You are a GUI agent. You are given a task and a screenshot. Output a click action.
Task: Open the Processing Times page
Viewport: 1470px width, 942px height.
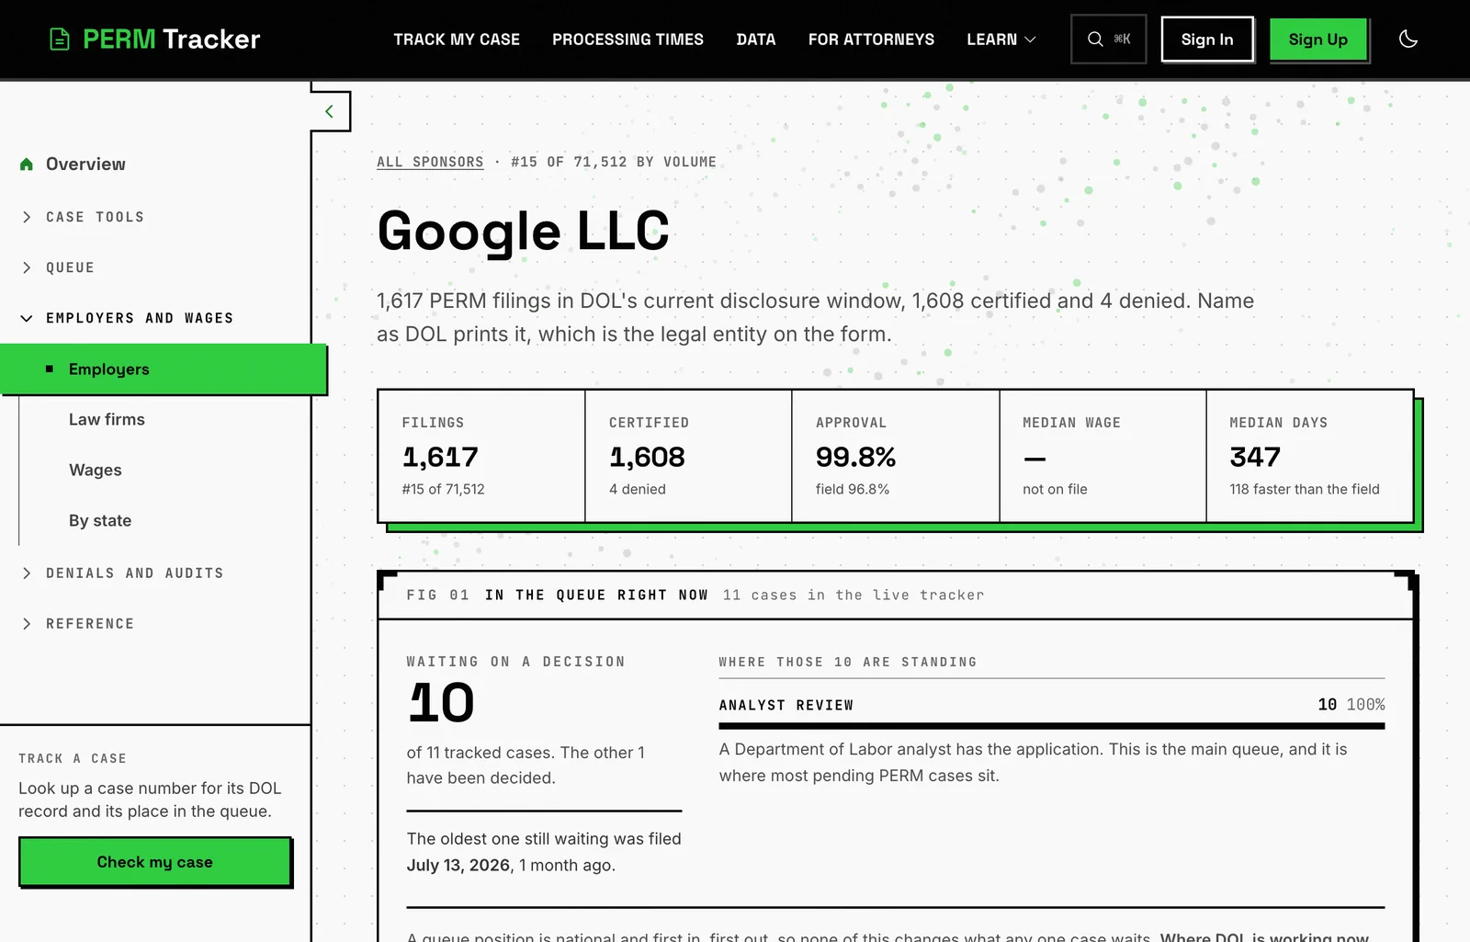pyautogui.click(x=628, y=40)
